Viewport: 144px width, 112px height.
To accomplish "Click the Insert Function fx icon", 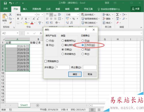I will [41, 33].
